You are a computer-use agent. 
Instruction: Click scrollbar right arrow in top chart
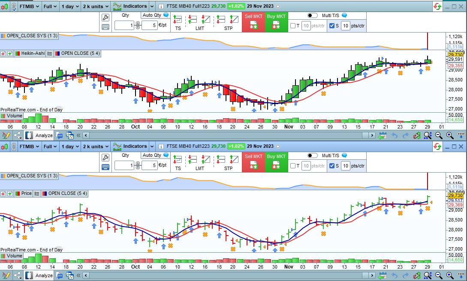372,136
